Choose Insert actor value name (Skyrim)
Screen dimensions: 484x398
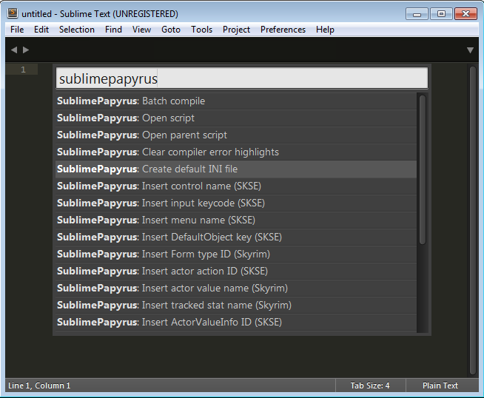point(236,288)
